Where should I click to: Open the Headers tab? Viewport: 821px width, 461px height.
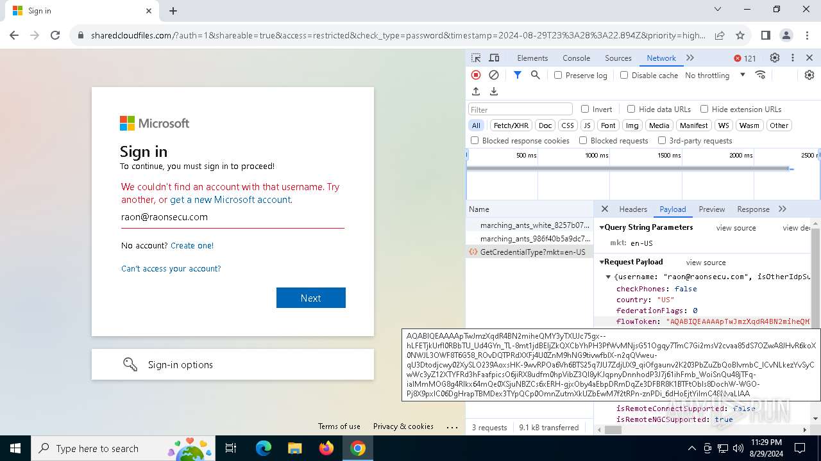[633, 209]
